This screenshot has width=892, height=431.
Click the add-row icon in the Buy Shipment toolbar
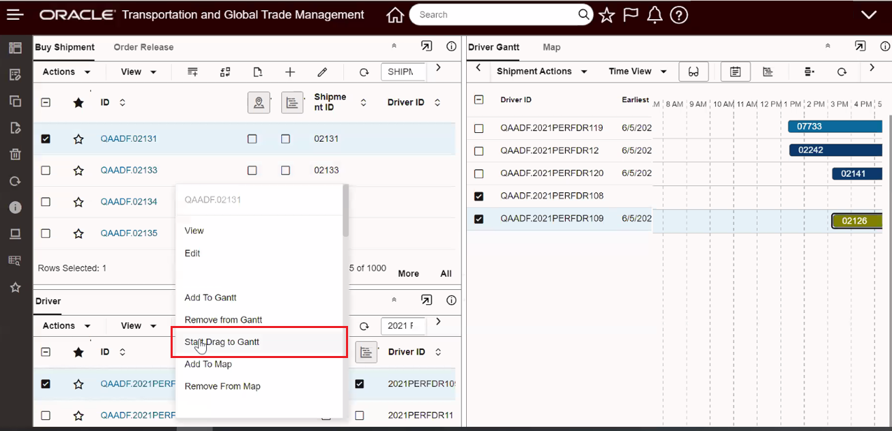pyautogui.click(x=192, y=72)
